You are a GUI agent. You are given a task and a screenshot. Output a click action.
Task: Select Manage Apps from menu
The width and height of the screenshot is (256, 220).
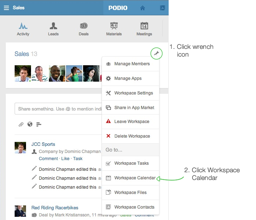click(130, 78)
